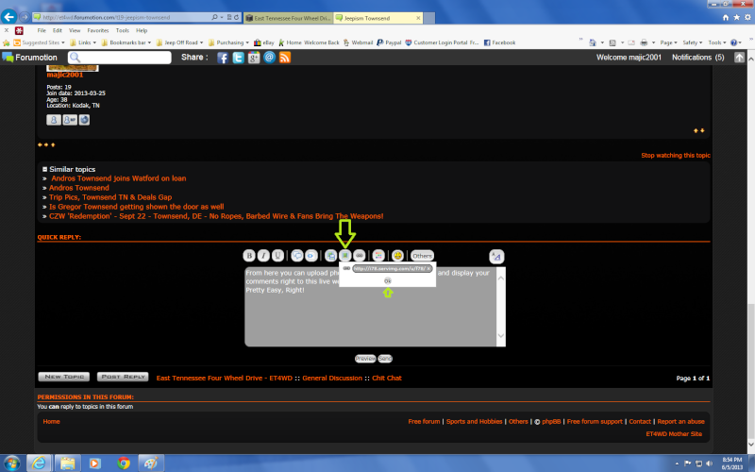Viewport: 755px width, 472px height.
Task: Share topic on Facebook from Forumotion bar
Action: [x=223, y=58]
